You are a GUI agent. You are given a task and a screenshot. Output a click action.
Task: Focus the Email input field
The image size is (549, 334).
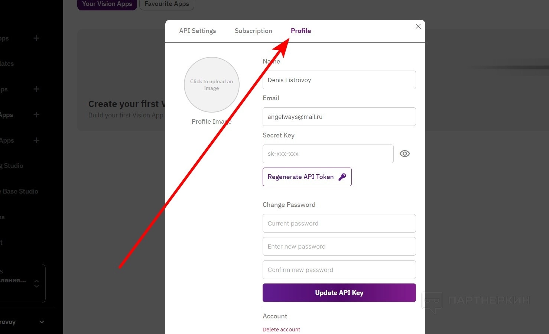click(339, 117)
